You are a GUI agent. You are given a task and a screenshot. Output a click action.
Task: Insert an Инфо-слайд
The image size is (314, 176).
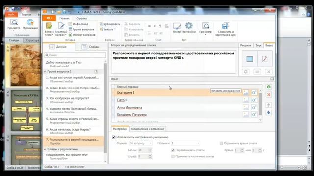click(78, 24)
